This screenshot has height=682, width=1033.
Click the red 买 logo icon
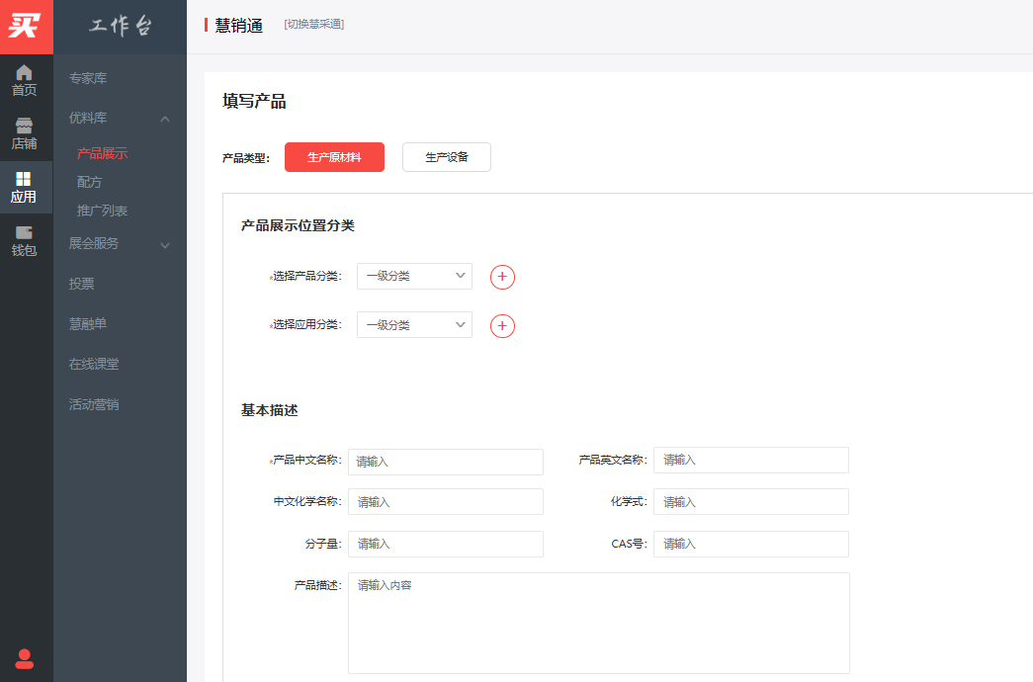tap(26, 27)
